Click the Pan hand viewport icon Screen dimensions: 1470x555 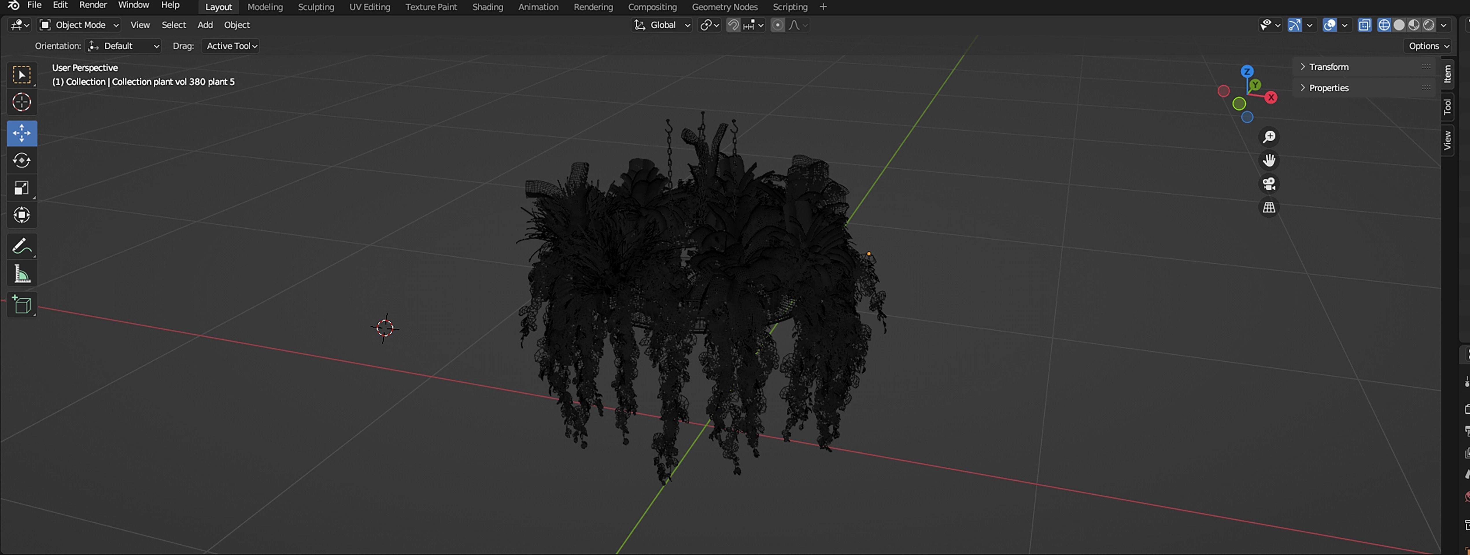click(x=1268, y=160)
